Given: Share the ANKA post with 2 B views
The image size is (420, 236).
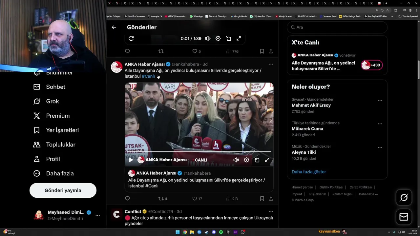Looking at the screenshot, I should [271, 198].
